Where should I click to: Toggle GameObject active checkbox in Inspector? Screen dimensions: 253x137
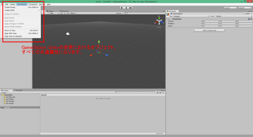pos(171,14)
